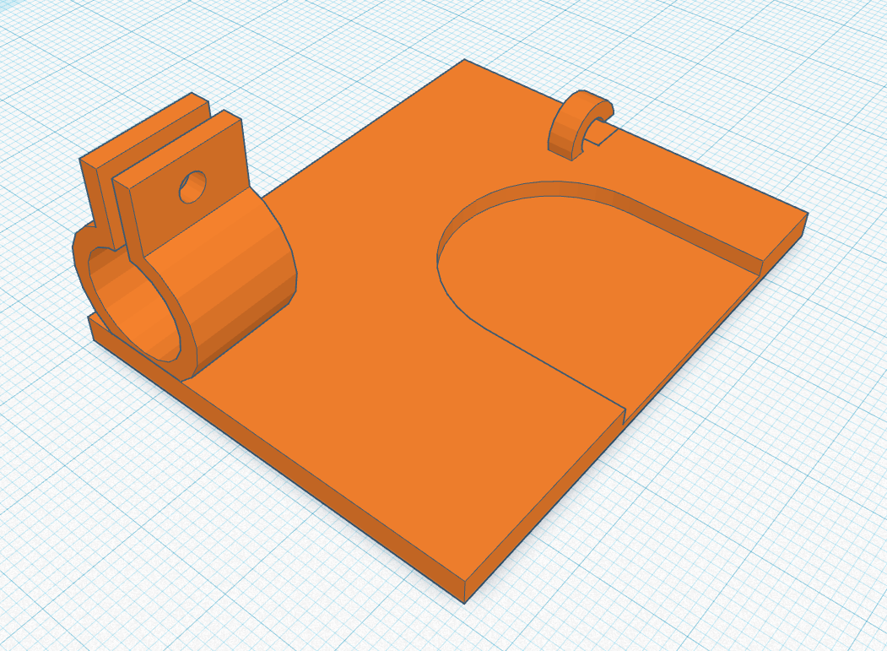This screenshot has width=887, height=651.
Task: Click inside the circular hole on the tab
Action: pyautogui.click(x=191, y=187)
